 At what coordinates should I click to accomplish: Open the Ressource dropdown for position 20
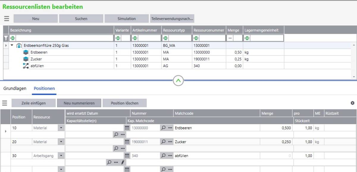click(x=61, y=142)
